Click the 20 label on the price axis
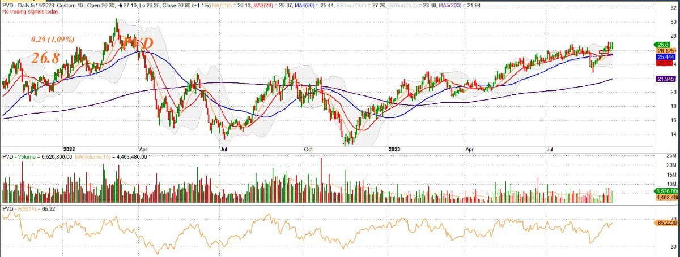This screenshot has width=680, height=257. pos(672,92)
